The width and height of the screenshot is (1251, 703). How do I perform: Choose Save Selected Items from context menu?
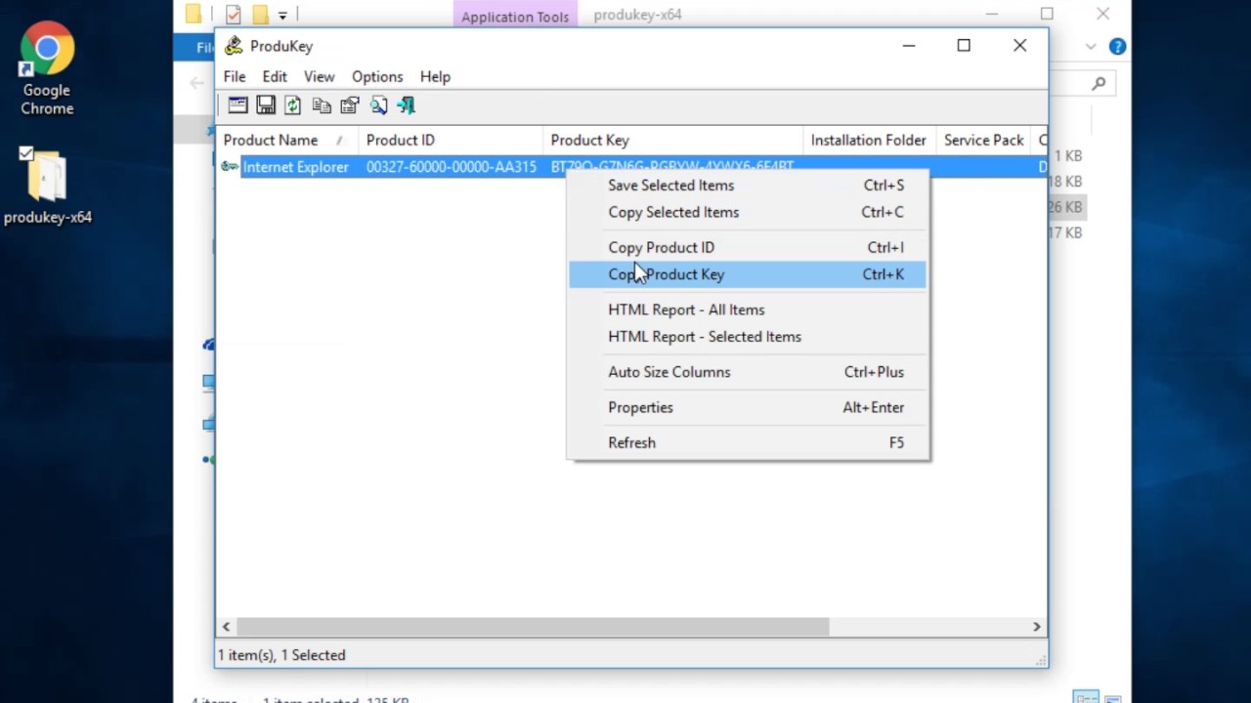[748, 186]
